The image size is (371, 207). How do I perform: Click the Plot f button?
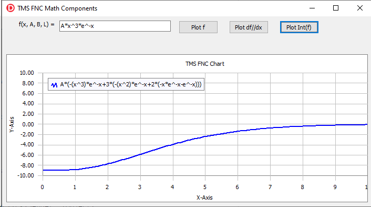pyautogui.click(x=198, y=27)
